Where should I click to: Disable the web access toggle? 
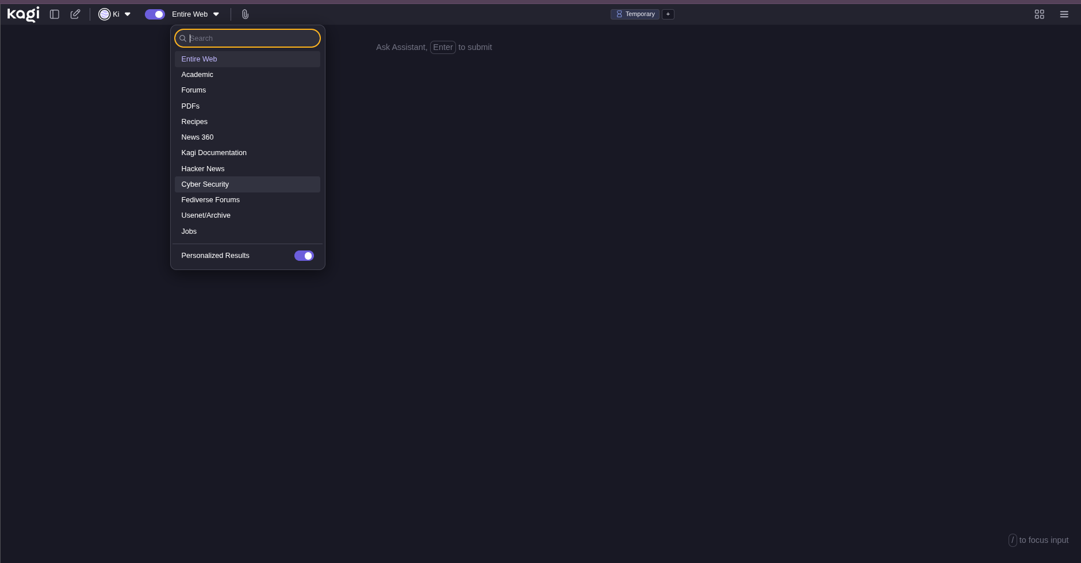coord(155,14)
